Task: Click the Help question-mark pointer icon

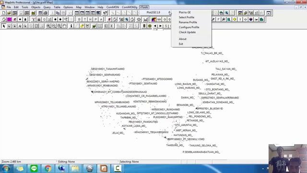Action: 105,13
